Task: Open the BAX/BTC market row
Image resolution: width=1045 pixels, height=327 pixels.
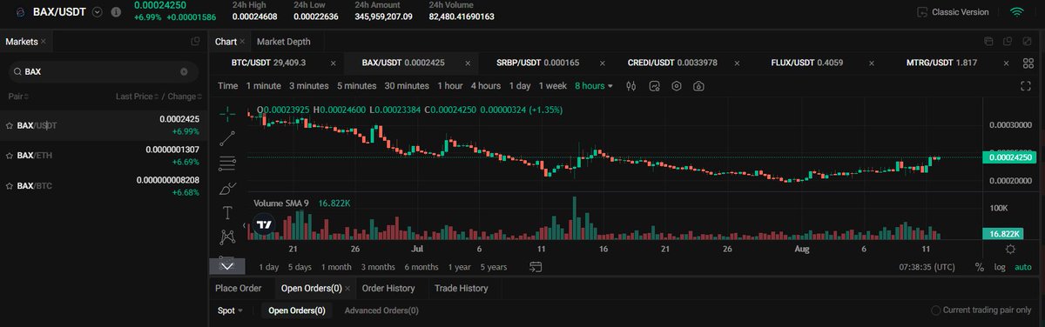Action: pos(103,185)
